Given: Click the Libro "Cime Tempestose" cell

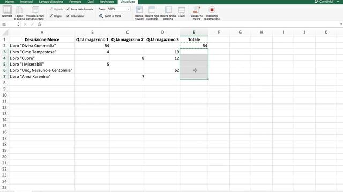Looking at the screenshot, I should 42,52.
